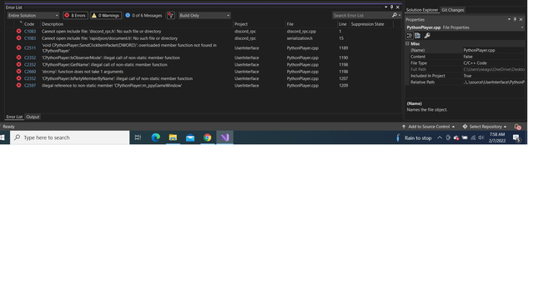
Task: Open C2352 link for IsObserverMode error
Action: [x=30, y=57]
